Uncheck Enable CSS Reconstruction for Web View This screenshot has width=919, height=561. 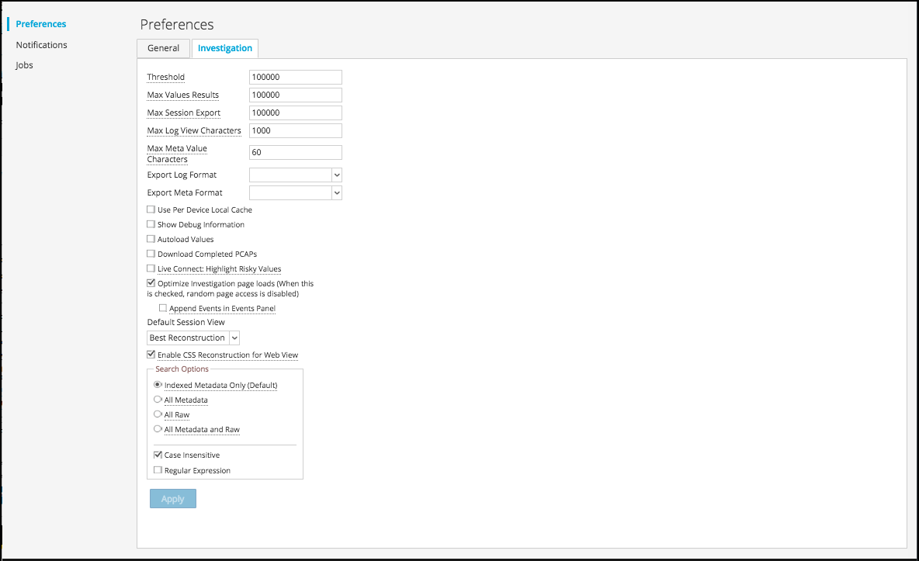(151, 355)
